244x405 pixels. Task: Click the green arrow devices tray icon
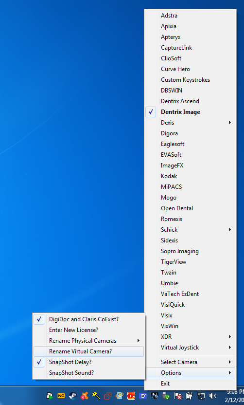tap(50, 396)
